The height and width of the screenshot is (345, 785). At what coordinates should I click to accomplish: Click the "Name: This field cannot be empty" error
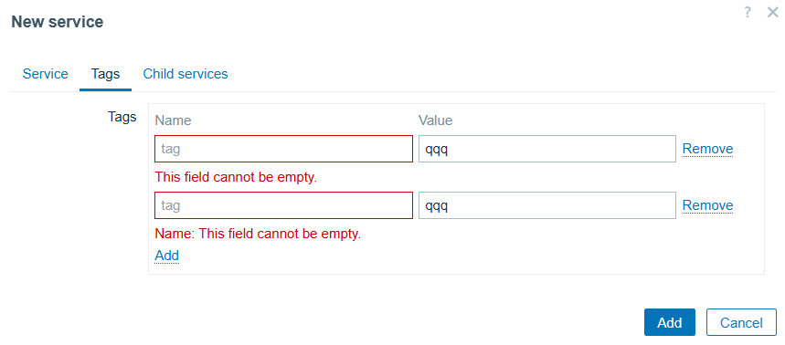pos(258,234)
